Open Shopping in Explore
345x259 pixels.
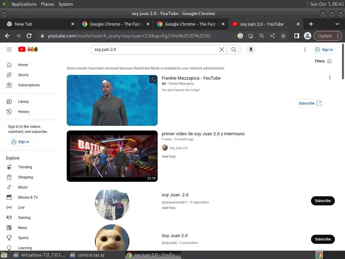pos(25,177)
